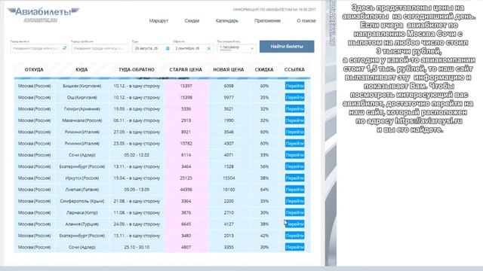Click the ССЫЛКА column header
The width and height of the screenshot is (483, 271).
294,70
